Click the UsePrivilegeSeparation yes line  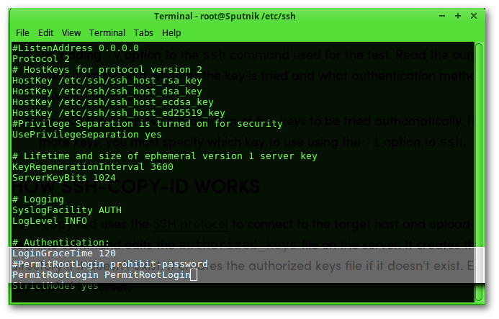point(87,135)
